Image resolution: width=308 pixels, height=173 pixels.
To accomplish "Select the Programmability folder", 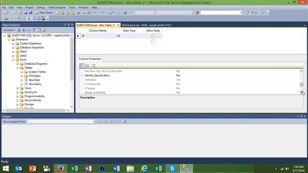I will [x=34, y=96].
